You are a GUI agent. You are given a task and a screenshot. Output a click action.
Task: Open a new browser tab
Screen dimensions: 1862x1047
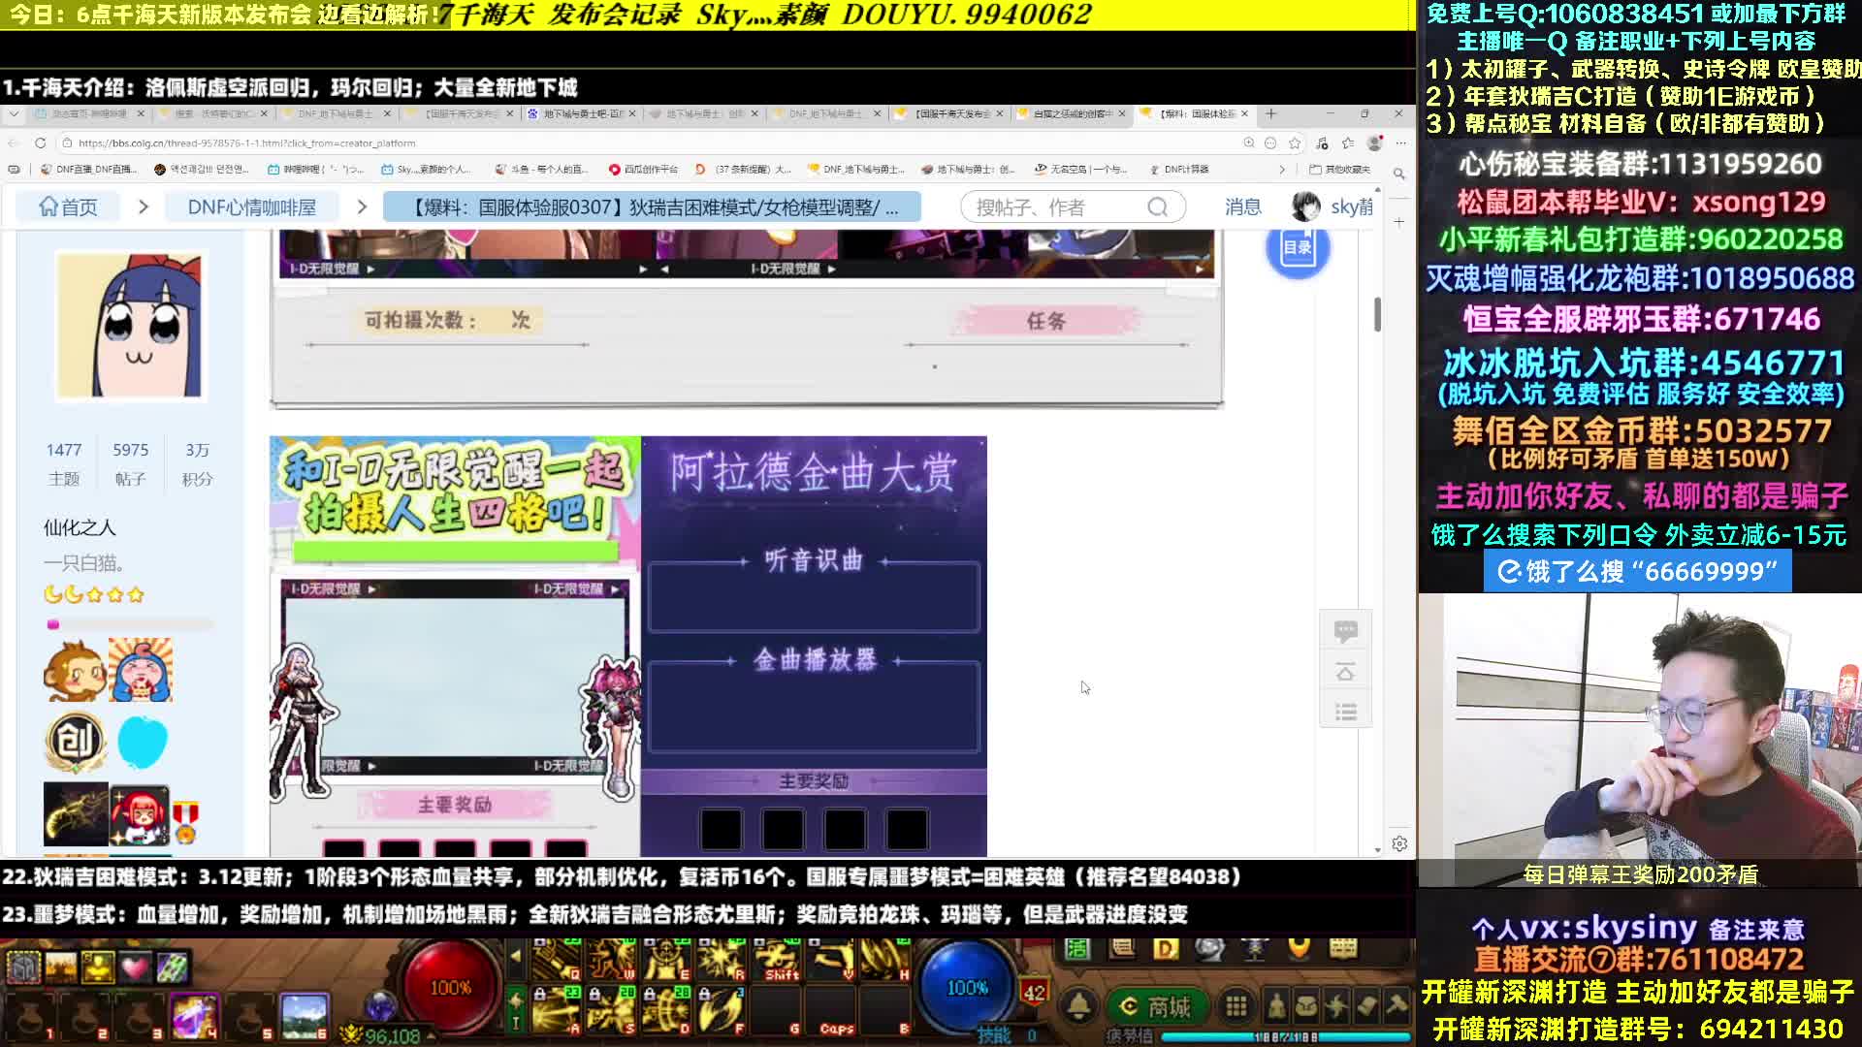[x=1270, y=113]
